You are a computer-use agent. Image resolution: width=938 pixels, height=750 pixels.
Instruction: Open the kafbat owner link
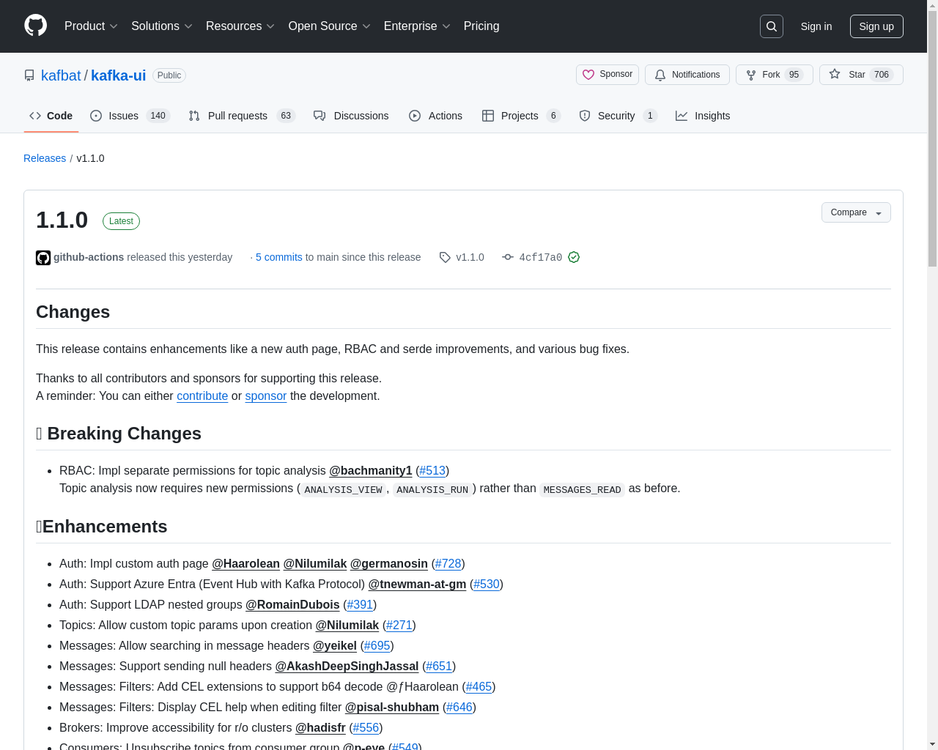tap(61, 75)
